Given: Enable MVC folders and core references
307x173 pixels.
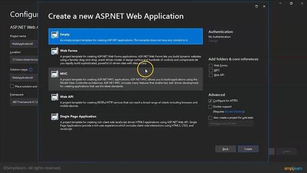Looking at the screenshot, I should click(211, 70).
